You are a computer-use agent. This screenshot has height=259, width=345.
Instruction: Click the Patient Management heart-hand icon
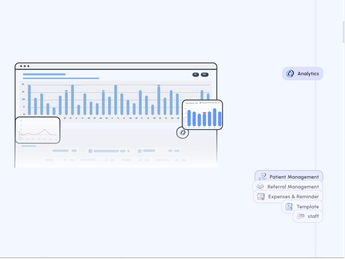tap(262, 176)
